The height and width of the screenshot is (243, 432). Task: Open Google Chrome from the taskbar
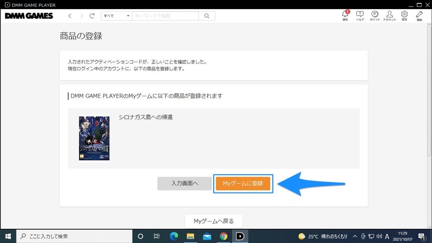click(x=223, y=236)
